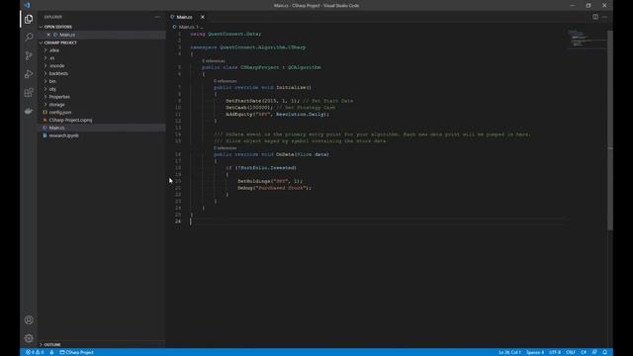Open research.ipynb notebook file
The height and width of the screenshot is (356, 633).
click(63, 135)
